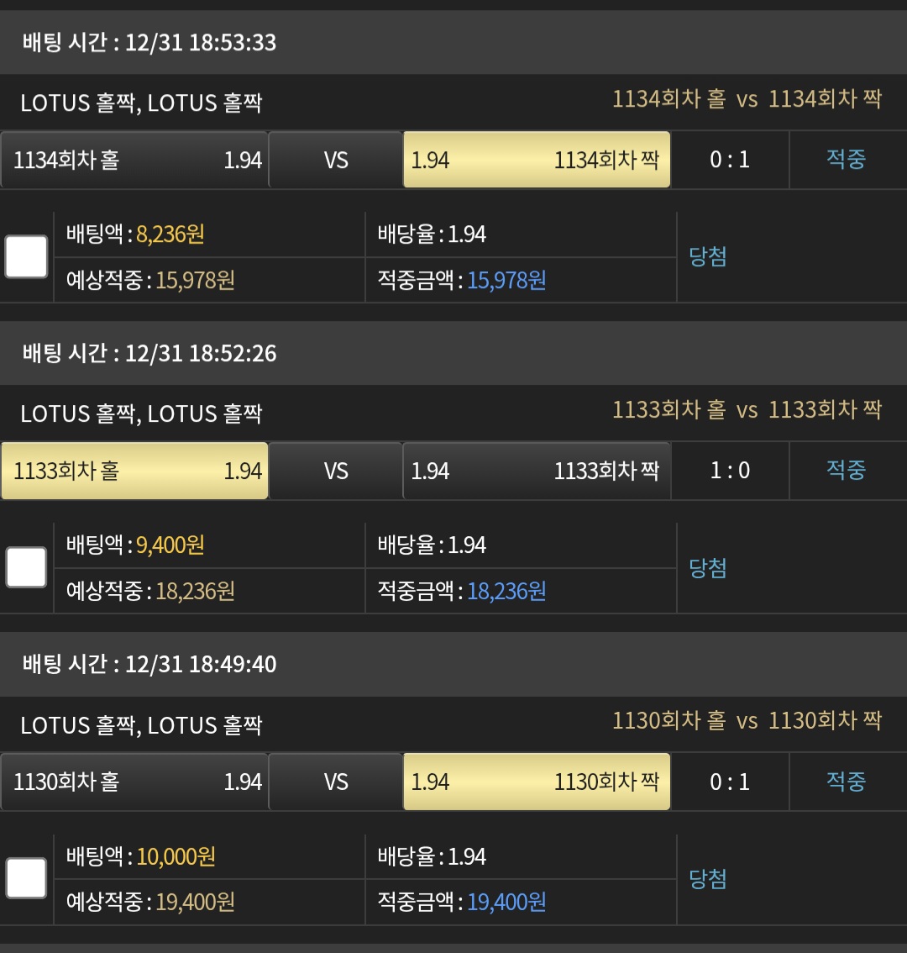
Task: Check the box for the 8,236원 bet
Action: click(x=26, y=256)
